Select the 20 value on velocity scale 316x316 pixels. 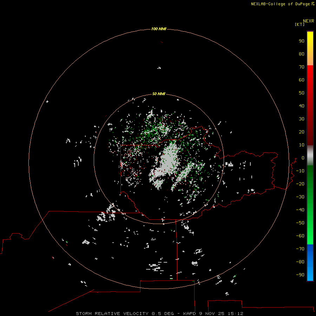(x=302, y=132)
